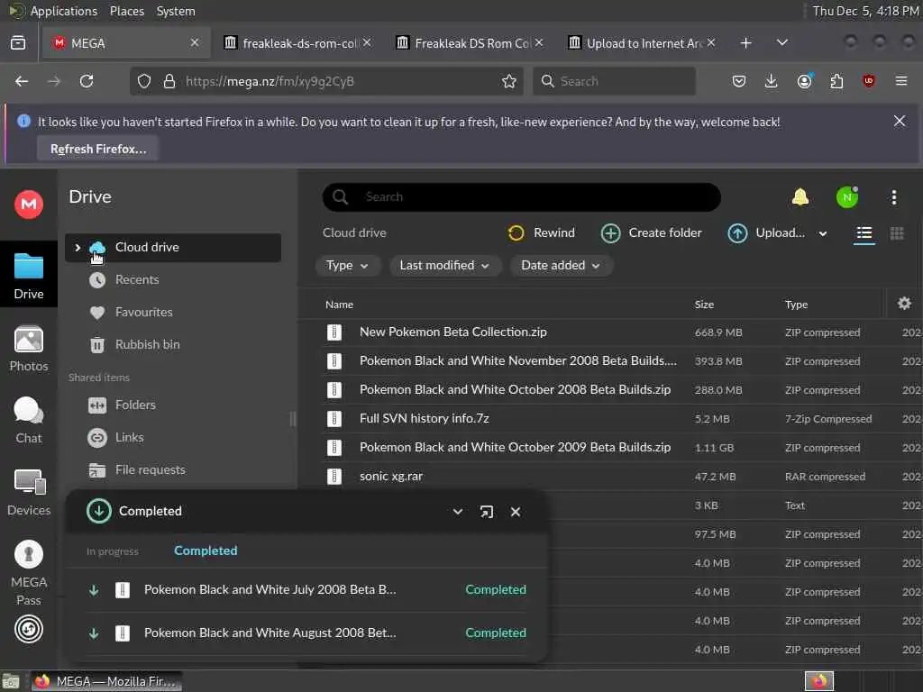
Task: Reload the page in Firefox
Action: click(87, 81)
